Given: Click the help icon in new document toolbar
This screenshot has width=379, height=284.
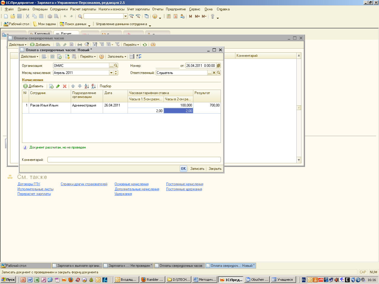Looking at the screenshot, I should [102, 57].
